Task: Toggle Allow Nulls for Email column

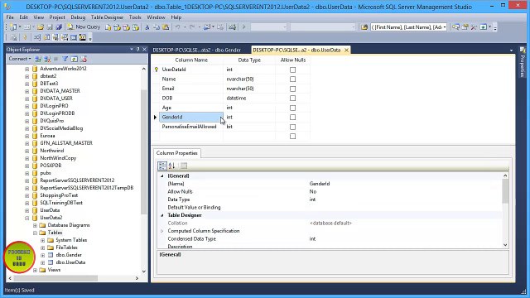Action: point(292,89)
